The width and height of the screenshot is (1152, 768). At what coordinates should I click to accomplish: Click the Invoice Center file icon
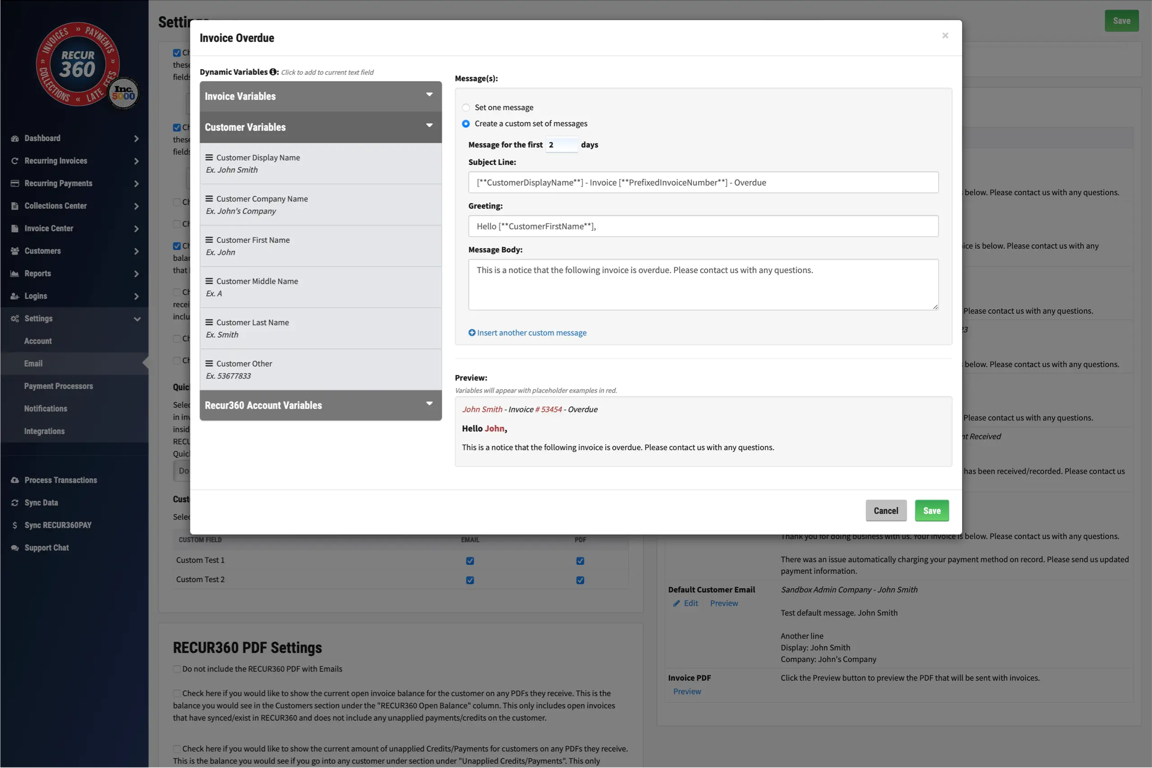pos(15,229)
